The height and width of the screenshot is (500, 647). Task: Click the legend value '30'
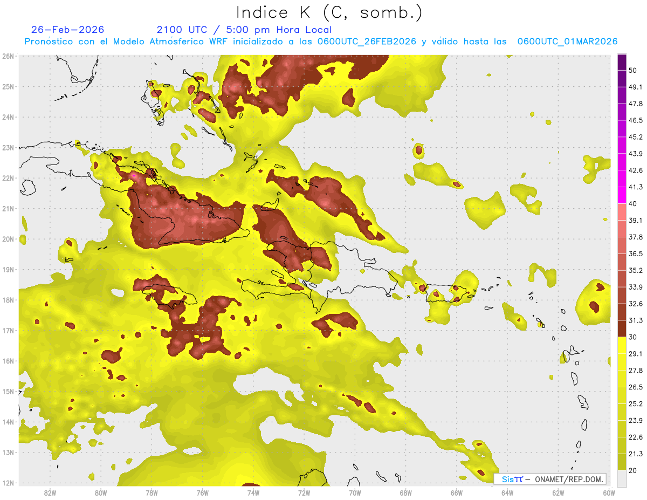pos(634,337)
